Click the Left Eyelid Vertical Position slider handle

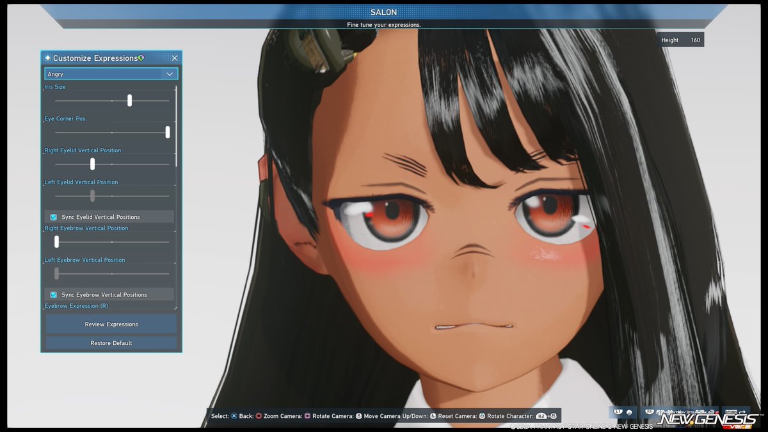tap(93, 196)
